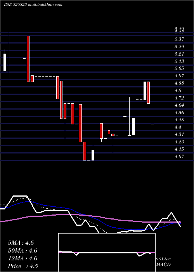Click the '<<Live MACD' label

(x=163, y=262)
